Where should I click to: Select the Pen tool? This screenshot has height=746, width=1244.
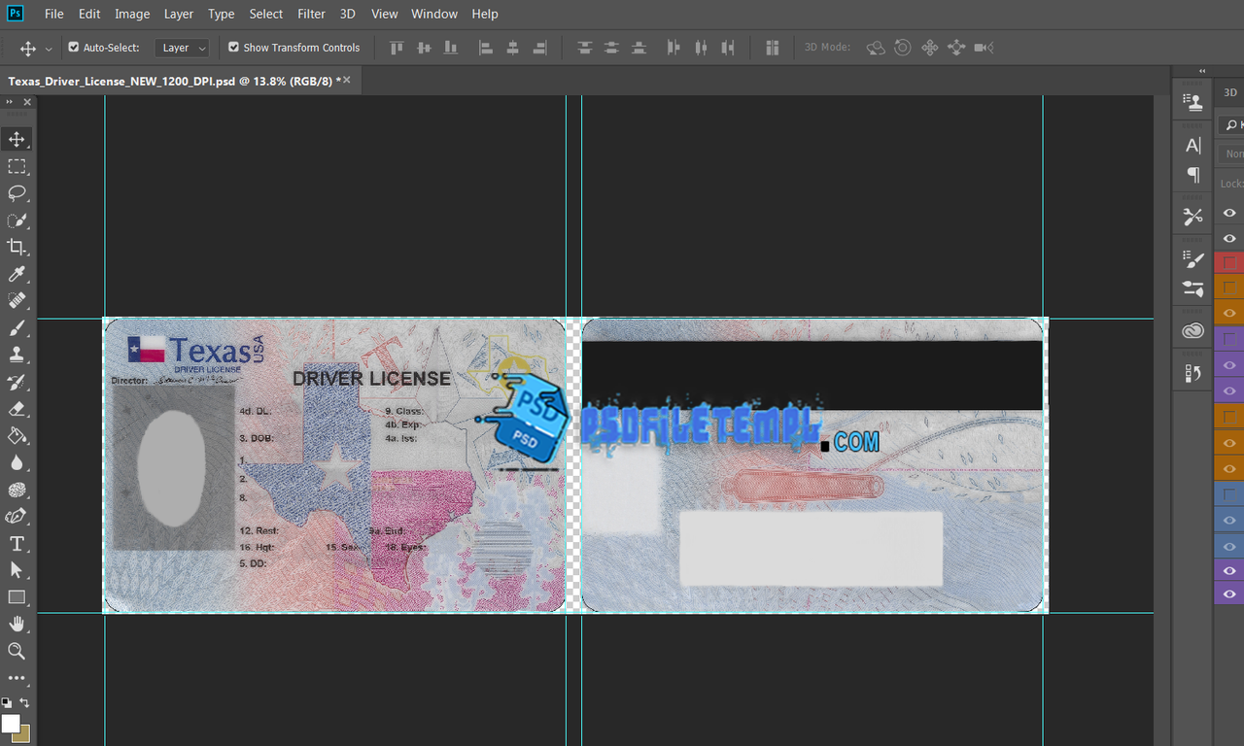[17, 517]
